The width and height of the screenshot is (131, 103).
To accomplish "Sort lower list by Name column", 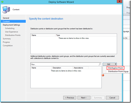I will coord(41,68).
